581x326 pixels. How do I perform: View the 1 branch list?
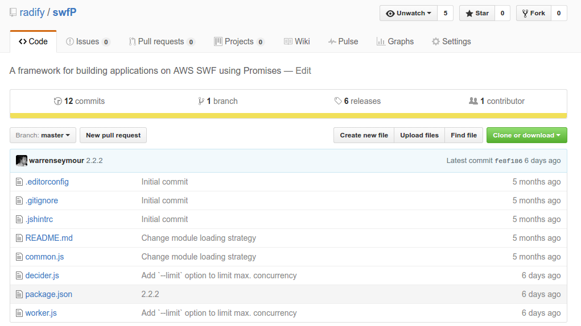click(x=218, y=101)
